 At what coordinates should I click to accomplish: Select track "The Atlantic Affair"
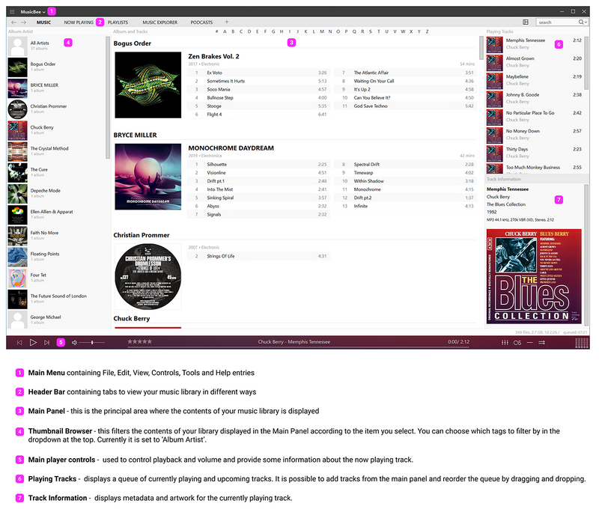coord(405,73)
